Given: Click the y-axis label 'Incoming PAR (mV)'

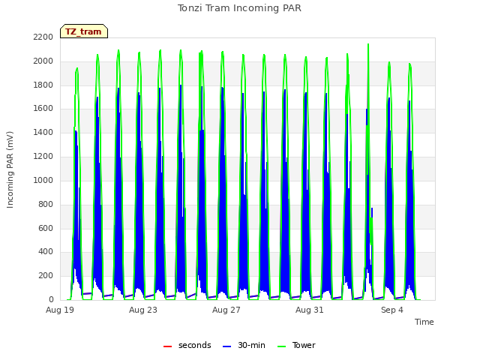Looking at the screenshot, I should (10, 170).
